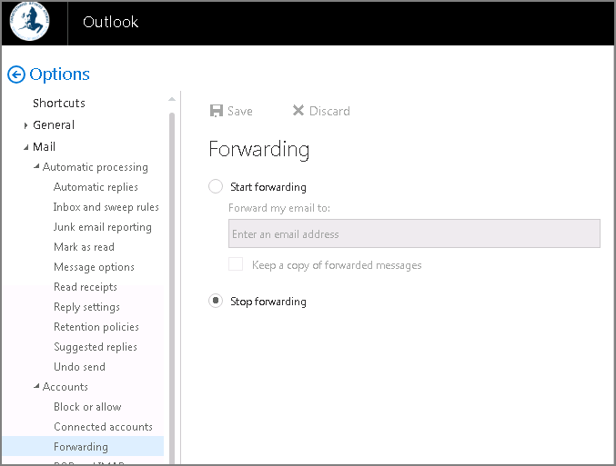Select the Start forwarding radio button
This screenshot has width=616, height=466.
pos(216,186)
